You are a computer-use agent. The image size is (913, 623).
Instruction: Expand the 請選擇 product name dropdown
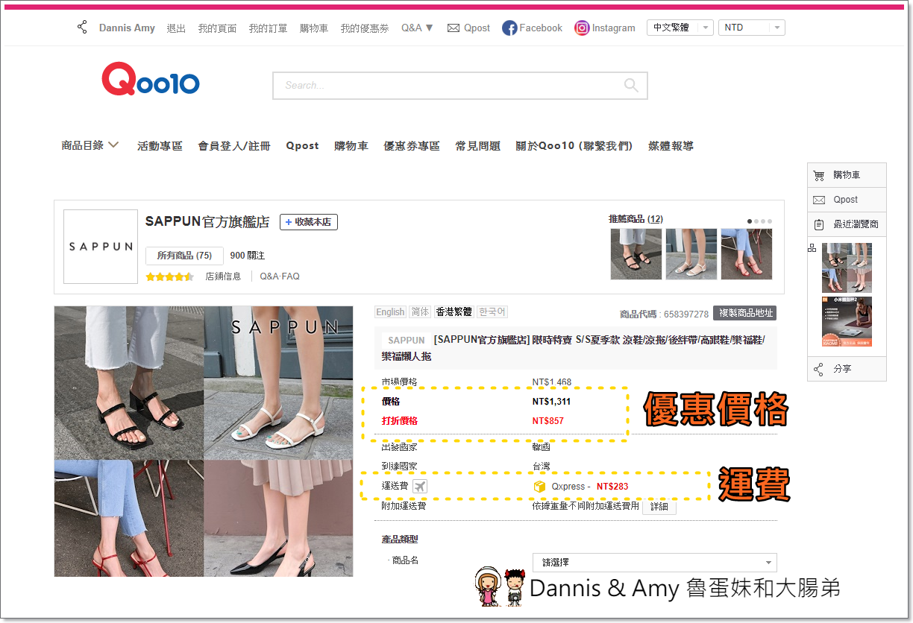click(x=654, y=563)
